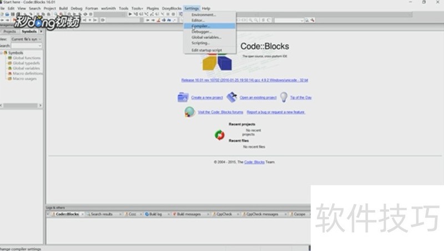Open the search combo box right of zoom icons
The image size is (444, 251).
(x=289, y=20)
